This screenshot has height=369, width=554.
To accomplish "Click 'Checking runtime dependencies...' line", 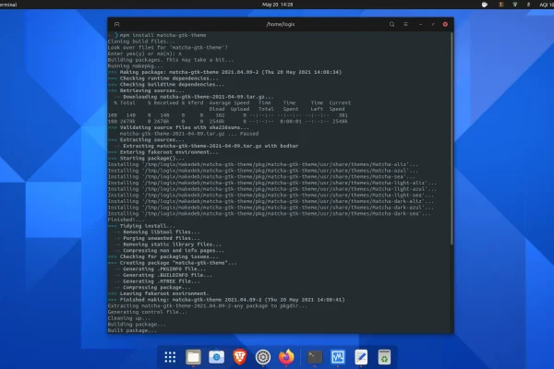I will (x=163, y=78).
